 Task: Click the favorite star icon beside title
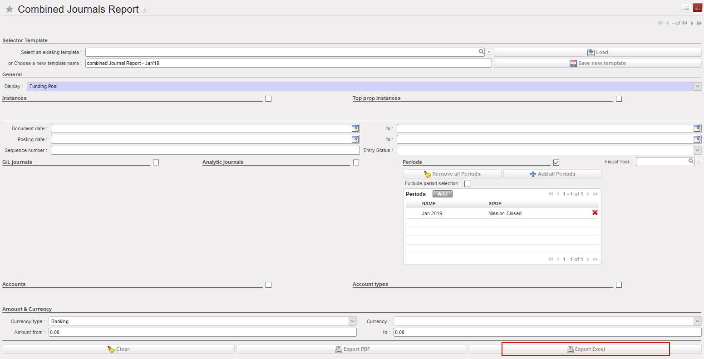(x=9, y=10)
